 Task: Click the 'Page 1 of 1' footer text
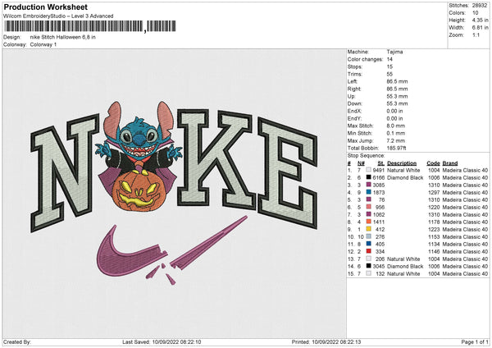pyautogui.click(x=475, y=342)
